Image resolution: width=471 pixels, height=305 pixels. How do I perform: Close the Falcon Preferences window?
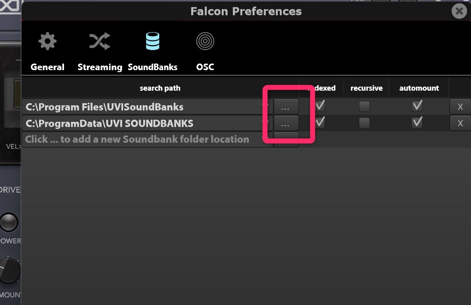pyautogui.click(x=458, y=11)
